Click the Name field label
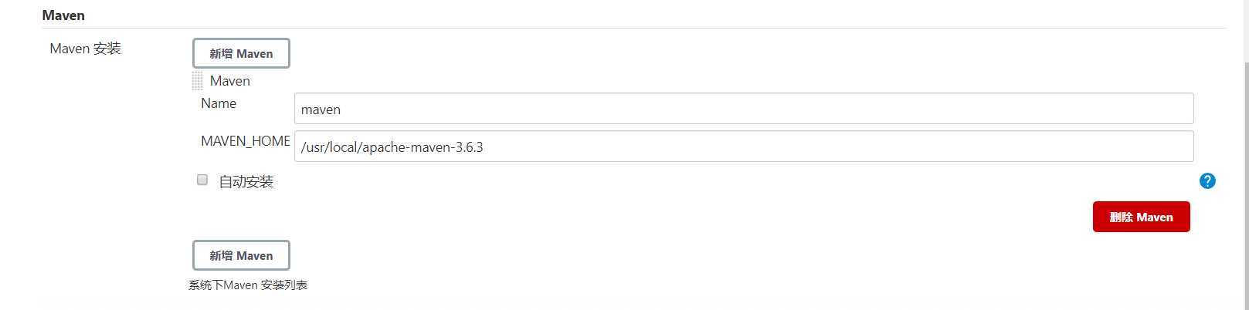The width and height of the screenshot is (1249, 310). point(219,103)
